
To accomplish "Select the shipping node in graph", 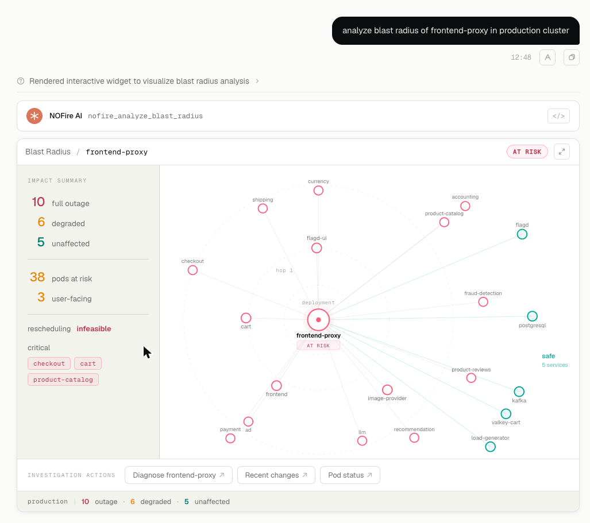I will coord(263,208).
